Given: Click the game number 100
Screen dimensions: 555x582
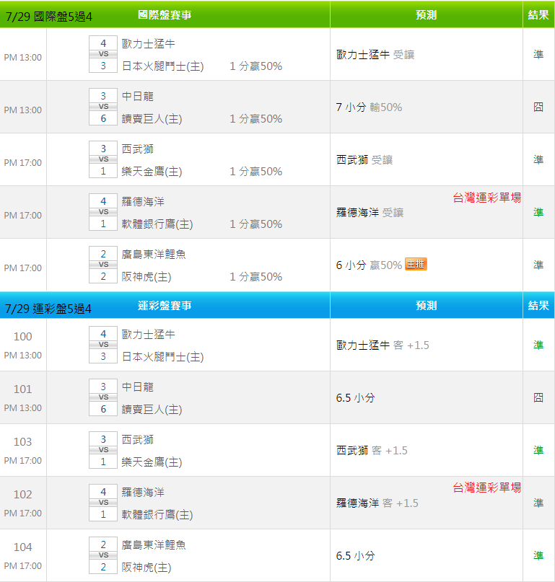Looking at the screenshot, I should 22,337.
